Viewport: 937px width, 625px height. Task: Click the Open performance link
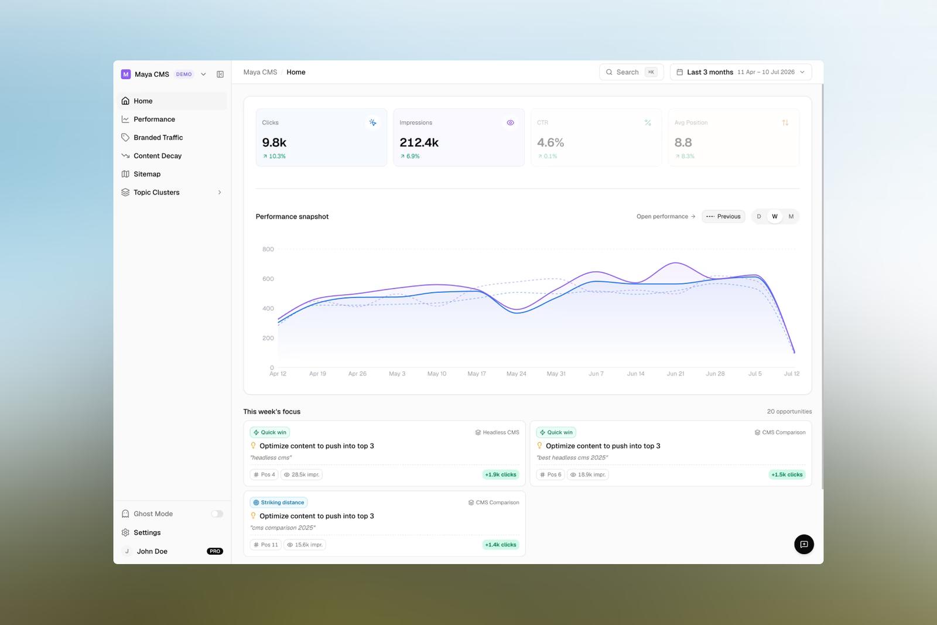tap(666, 216)
